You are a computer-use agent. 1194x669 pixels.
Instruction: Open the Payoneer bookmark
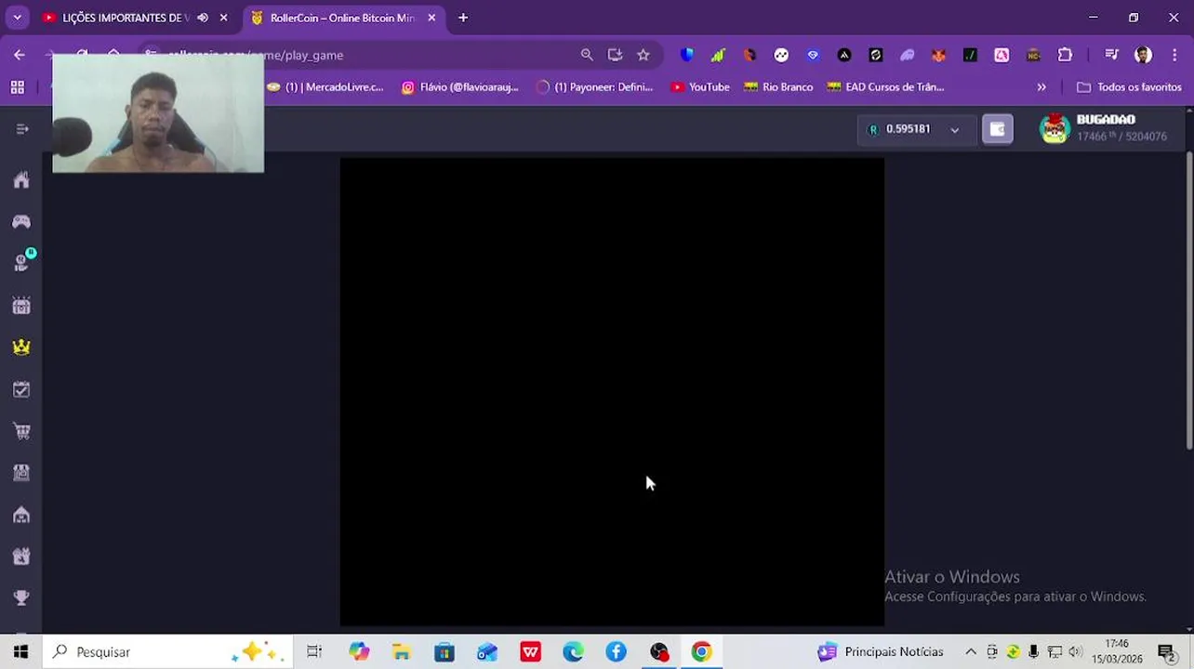595,86
